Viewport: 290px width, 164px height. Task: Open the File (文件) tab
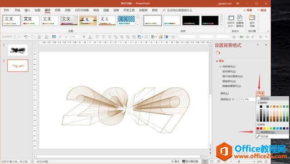pyautogui.click(x=6, y=10)
